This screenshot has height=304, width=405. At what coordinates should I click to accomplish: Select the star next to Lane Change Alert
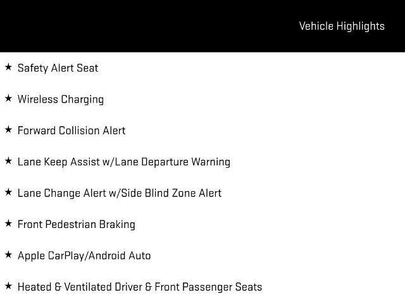(8, 193)
